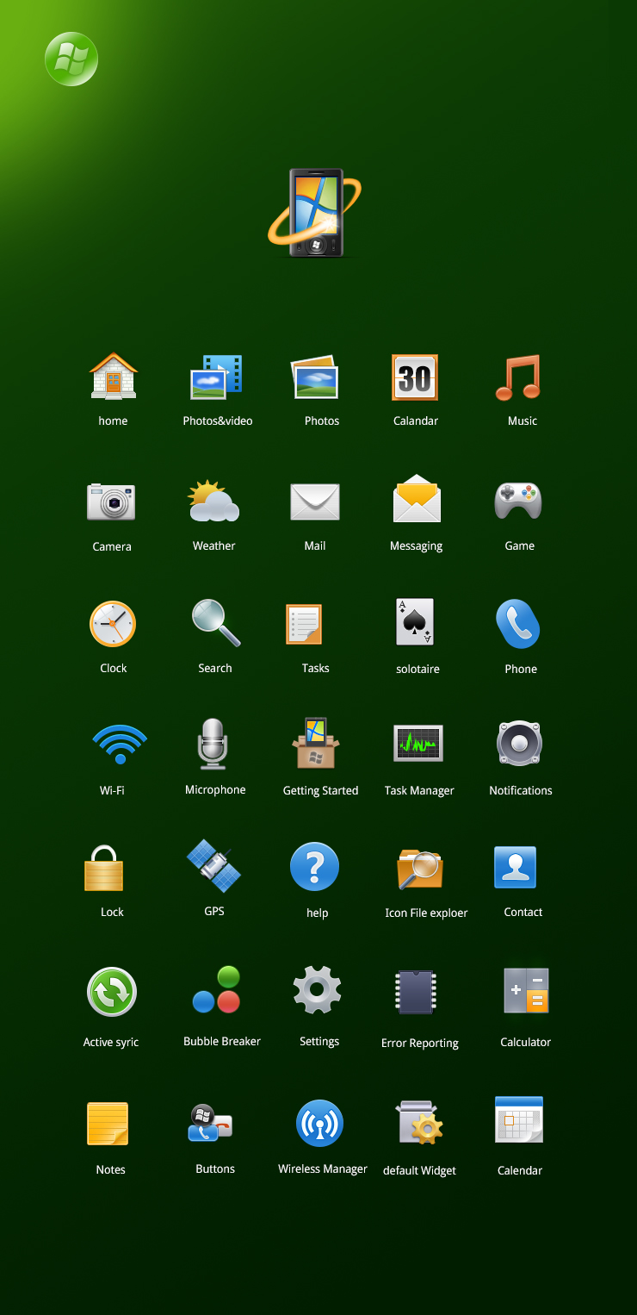Launch the Photos&video app icon
Viewport: 637px width, 1315px height.
[x=216, y=377]
